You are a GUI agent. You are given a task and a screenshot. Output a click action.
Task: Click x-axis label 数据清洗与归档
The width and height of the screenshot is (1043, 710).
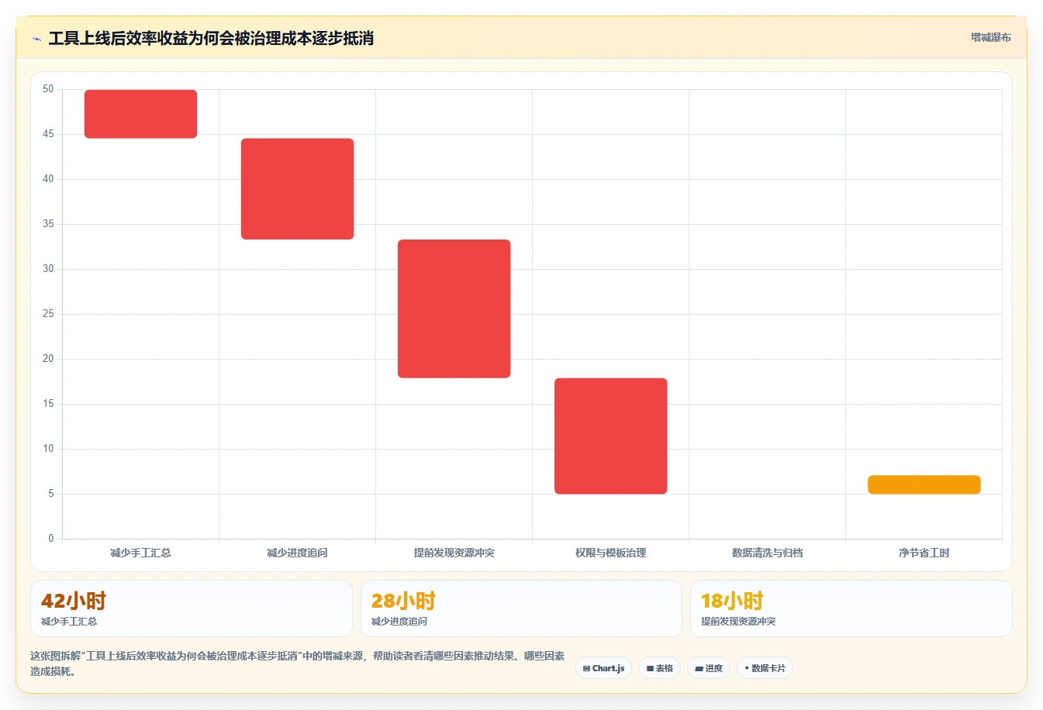pyautogui.click(x=767, y=553)
